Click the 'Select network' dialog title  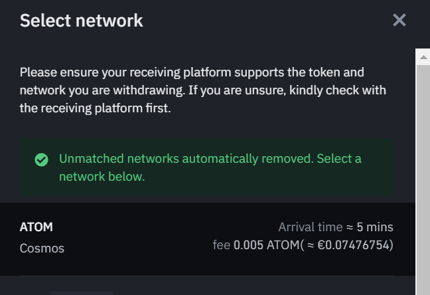pyautogui.click(x=82, y=20)
